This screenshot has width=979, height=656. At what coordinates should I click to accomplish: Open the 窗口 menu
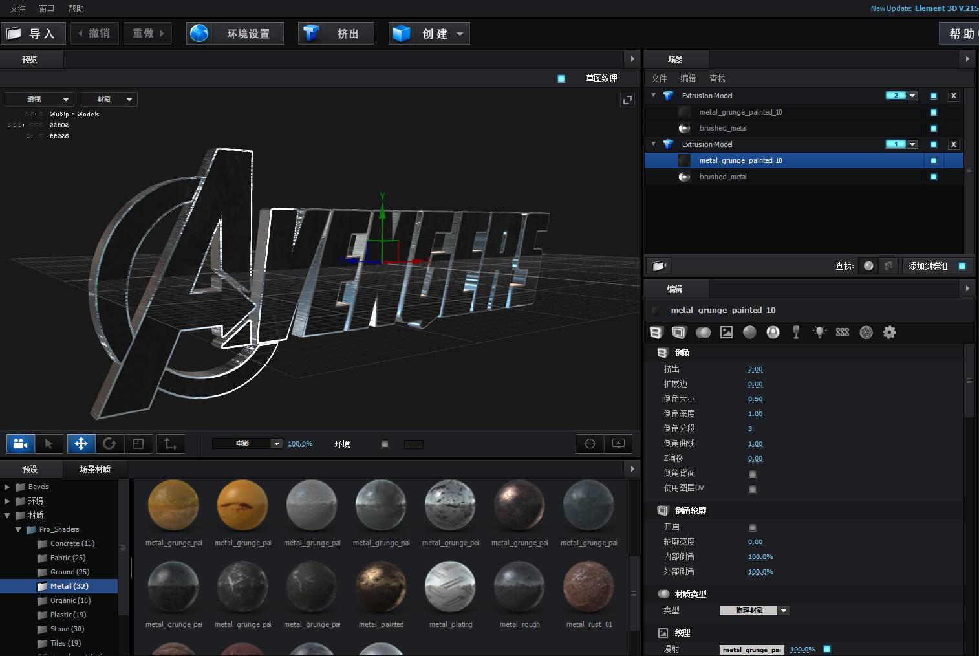47,8
